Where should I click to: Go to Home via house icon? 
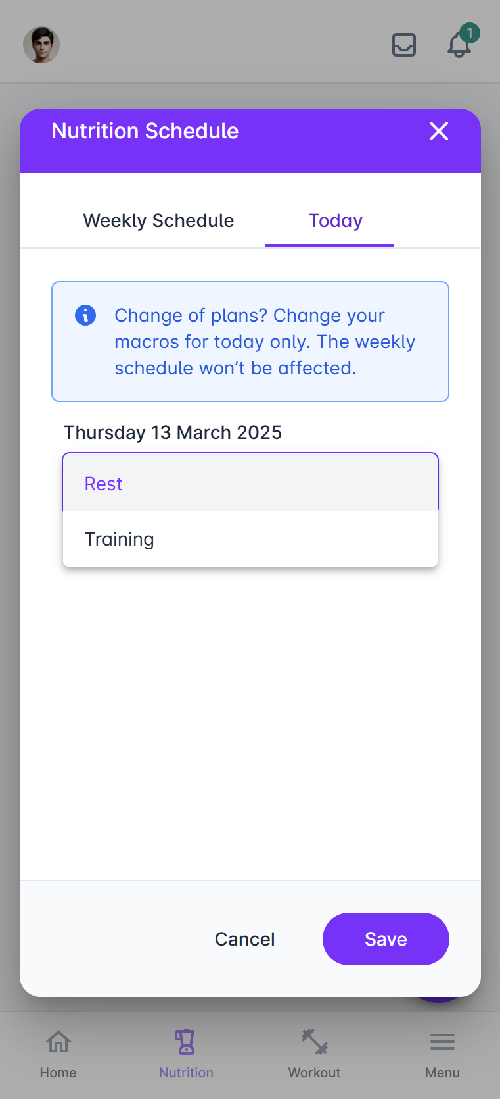(58, 1042)
